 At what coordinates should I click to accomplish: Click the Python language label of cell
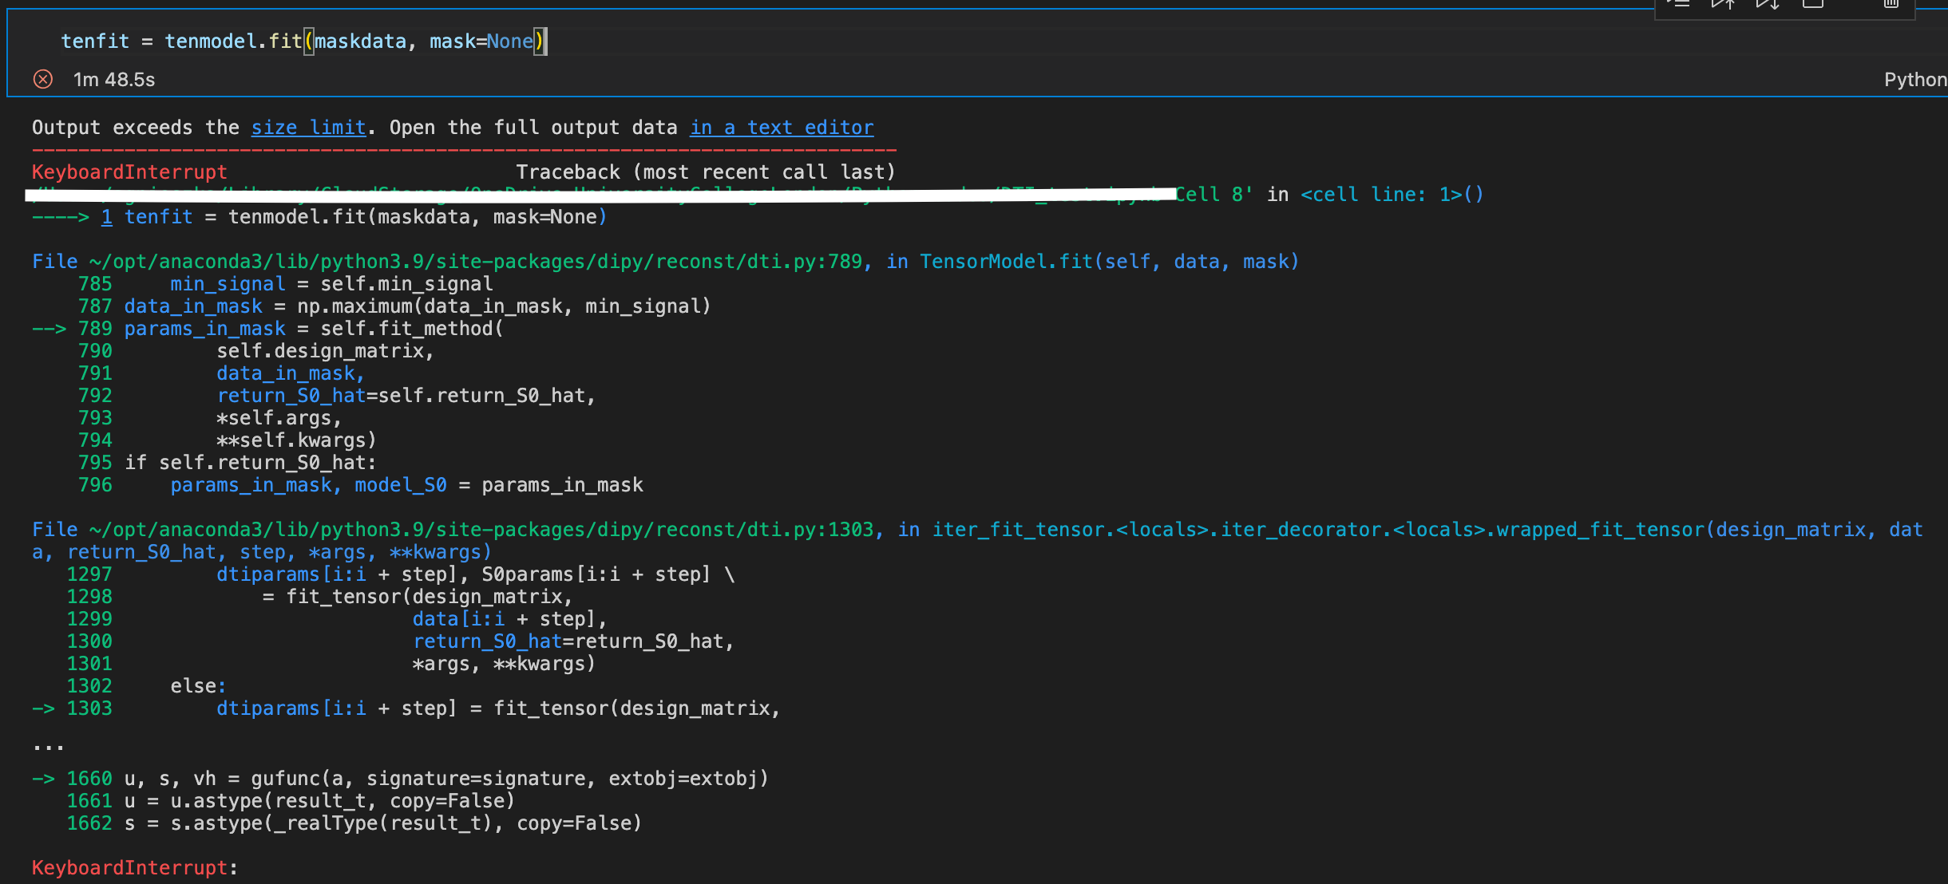click(x=1915, y=79)
